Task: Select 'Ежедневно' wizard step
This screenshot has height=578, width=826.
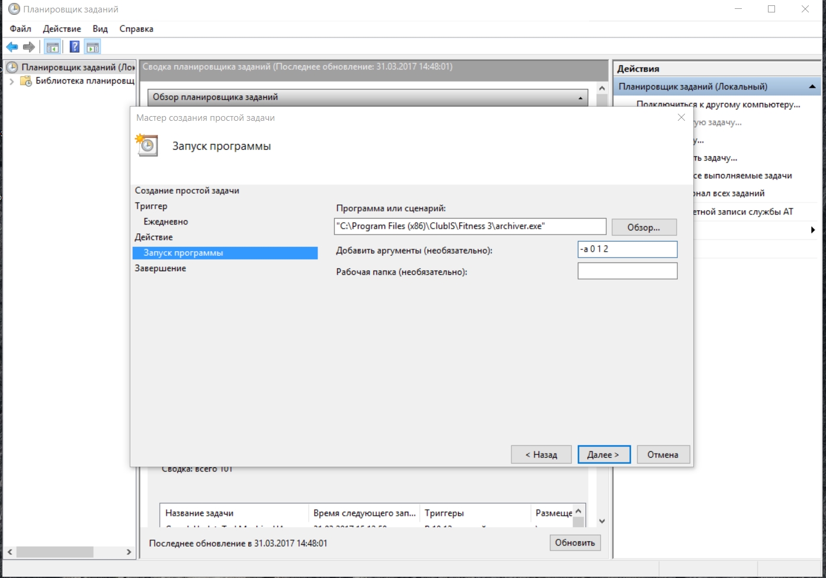Action: click(x=166, y=221)
